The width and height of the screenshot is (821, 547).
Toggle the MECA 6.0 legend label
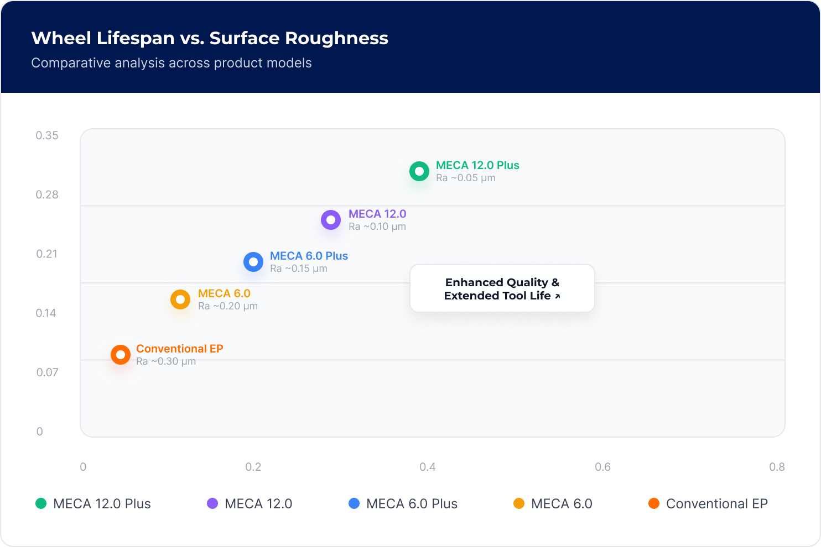point(562,504)
